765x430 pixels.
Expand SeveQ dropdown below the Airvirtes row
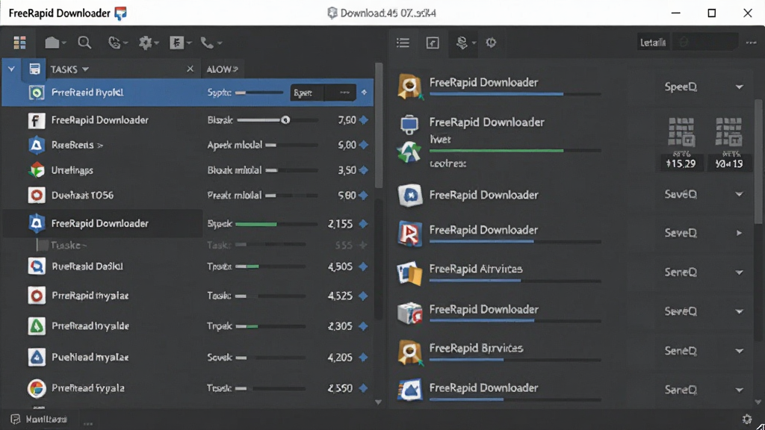(x=740, y=311)
